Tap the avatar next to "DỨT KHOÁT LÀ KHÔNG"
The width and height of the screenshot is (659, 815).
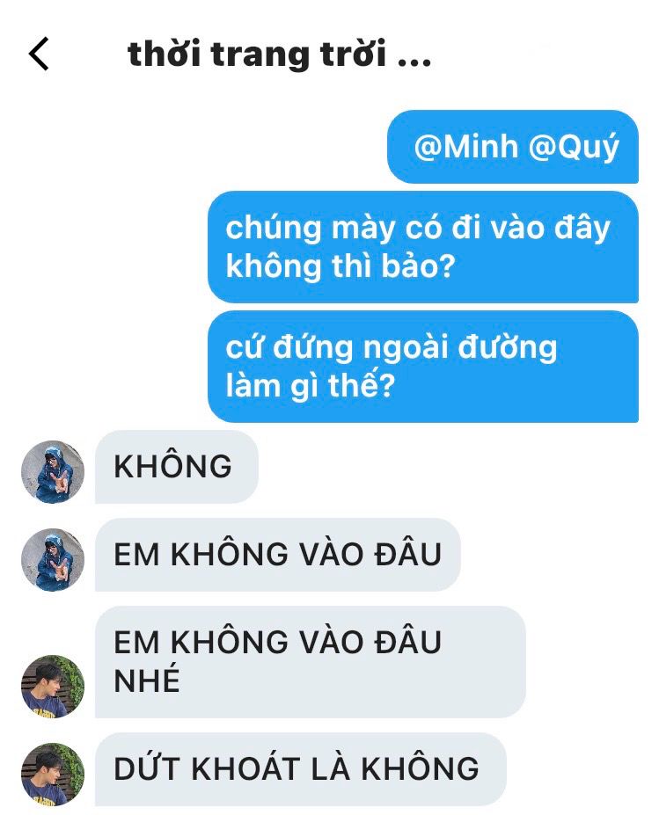tap(53, 774)
